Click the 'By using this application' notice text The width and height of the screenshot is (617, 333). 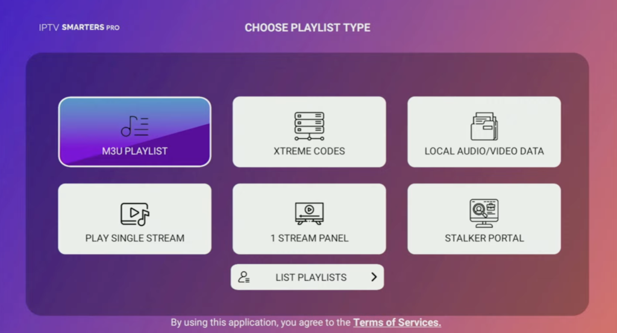point(260,323)
